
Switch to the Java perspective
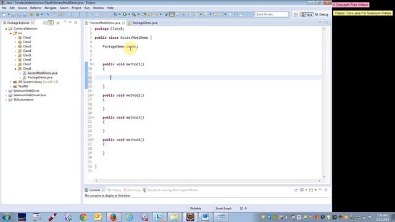(x=307, y=15)
